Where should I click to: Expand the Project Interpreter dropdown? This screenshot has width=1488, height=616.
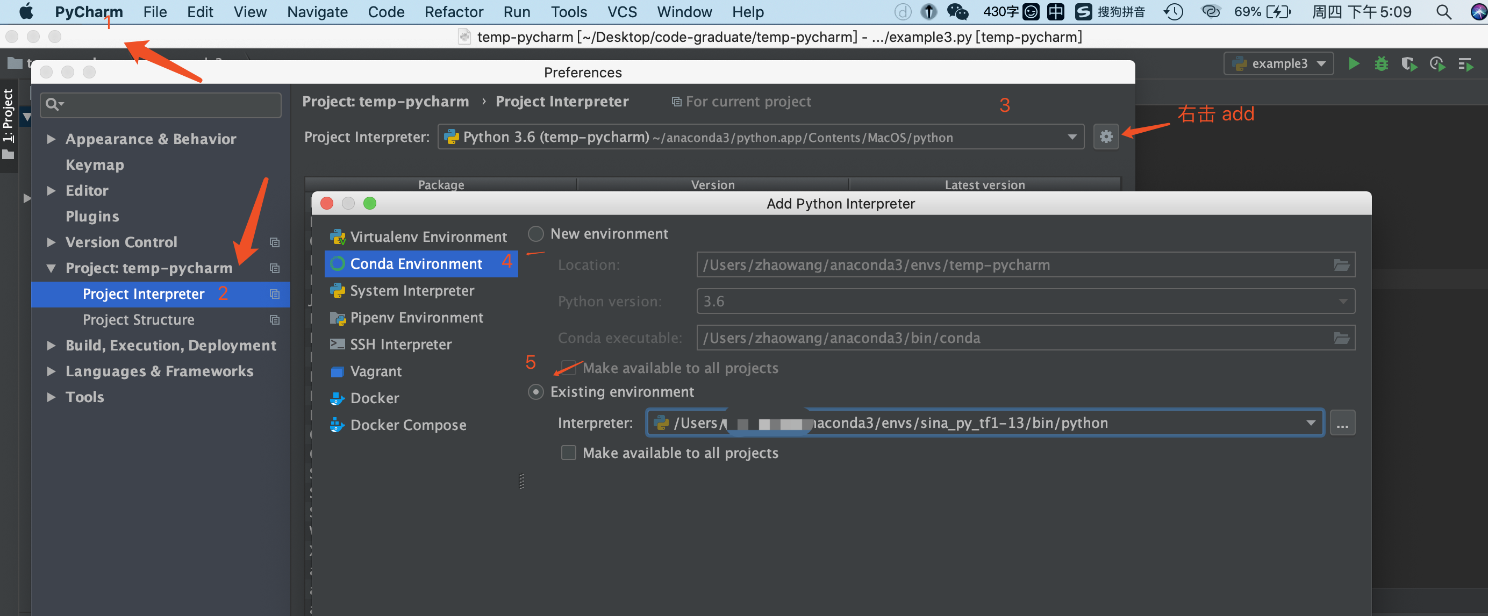1070,138
